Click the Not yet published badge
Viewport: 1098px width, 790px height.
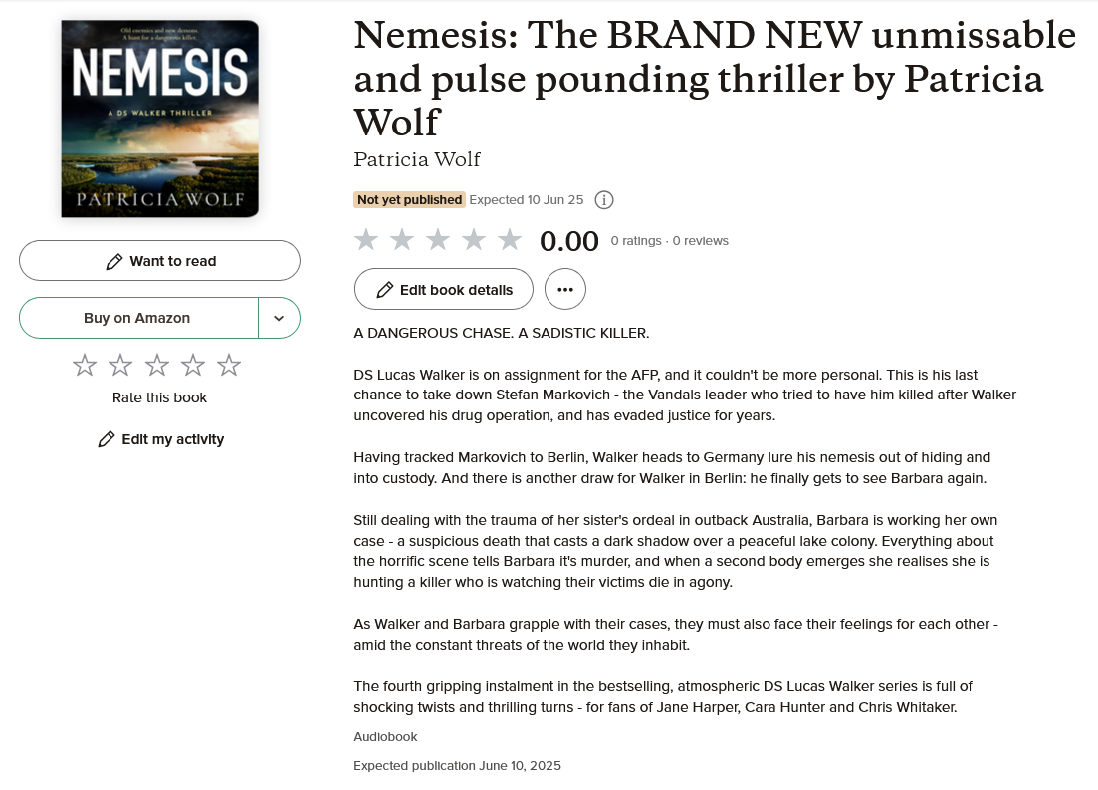[x=409, y=199]
